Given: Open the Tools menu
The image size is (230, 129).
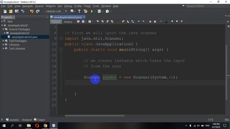Looking at the screenshot, I should point(96,6).
